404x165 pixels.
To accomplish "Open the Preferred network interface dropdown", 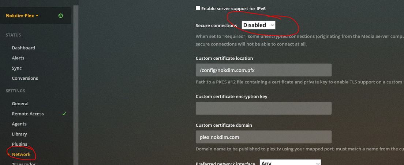I will (x=290, y=163).
